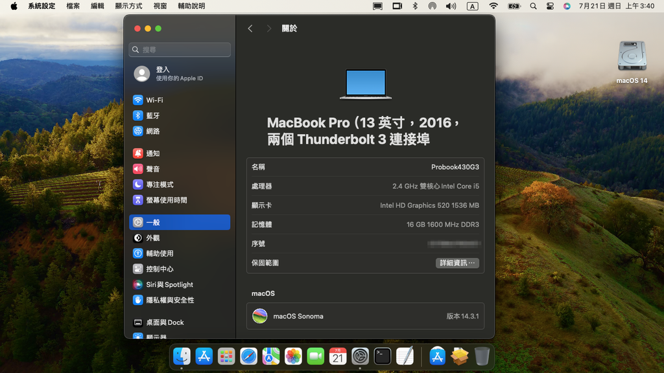Open 藍牙 (Bluetooth) settings in the sidebar
Screen dimensions: 664x373
180,115
